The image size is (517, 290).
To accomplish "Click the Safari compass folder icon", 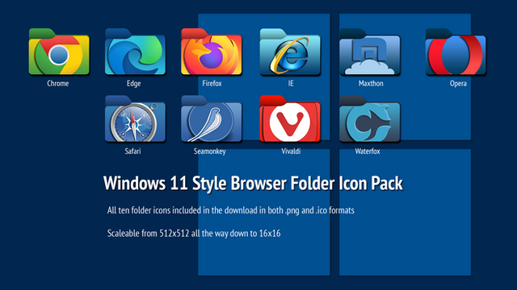I will [135, 119].
